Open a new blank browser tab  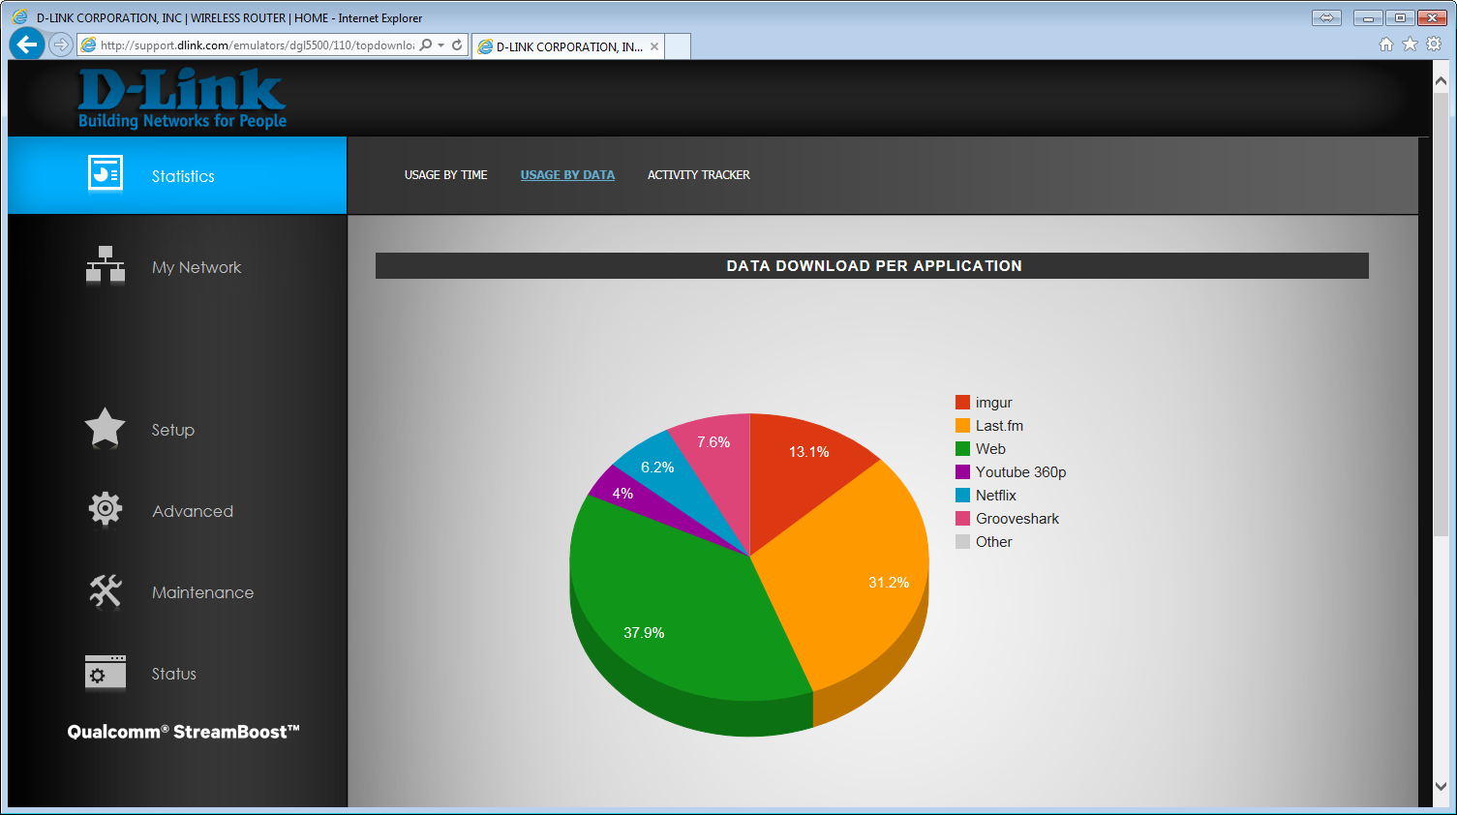(678, 46)
